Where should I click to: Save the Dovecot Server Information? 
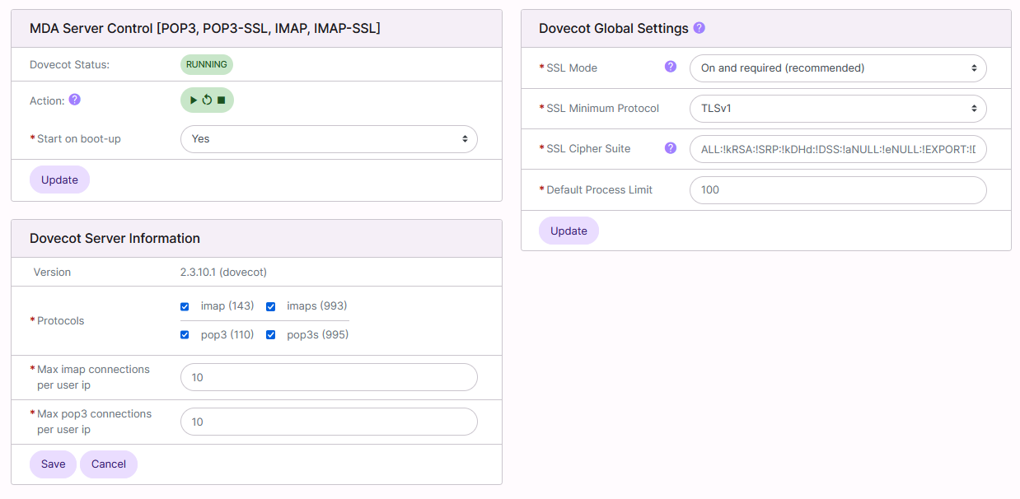pyautogui.click(x=53, y=464)
